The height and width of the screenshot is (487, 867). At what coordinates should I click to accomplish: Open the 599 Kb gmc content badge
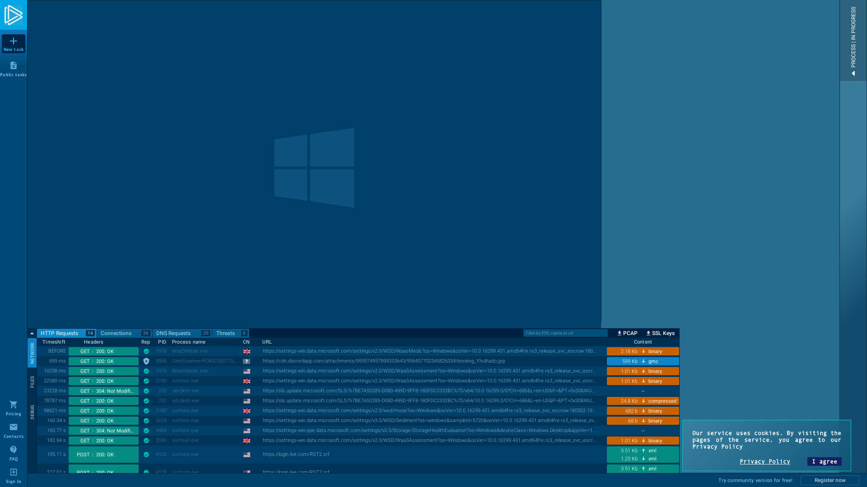643,361
